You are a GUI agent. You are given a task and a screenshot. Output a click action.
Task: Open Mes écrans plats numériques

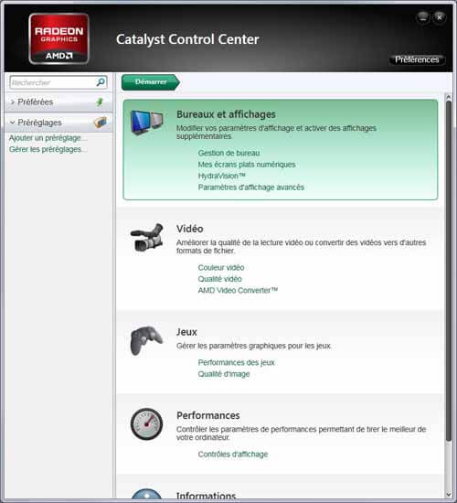247,165
